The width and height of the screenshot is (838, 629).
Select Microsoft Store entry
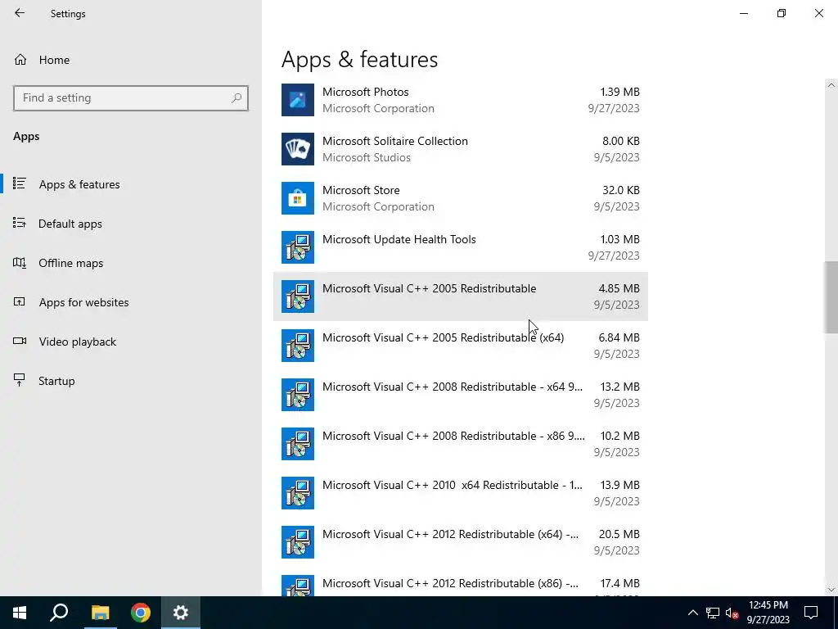(x=460, y=198)
